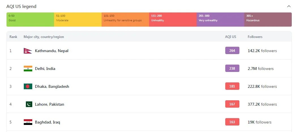Click the Nepal flag icon
296x132 pixels.
point(27,51)
